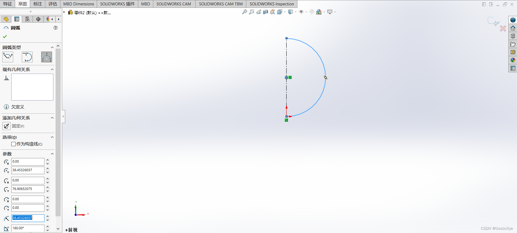Select tangent arc type
This screenshot has width=517, height=233.
point(27,57)
